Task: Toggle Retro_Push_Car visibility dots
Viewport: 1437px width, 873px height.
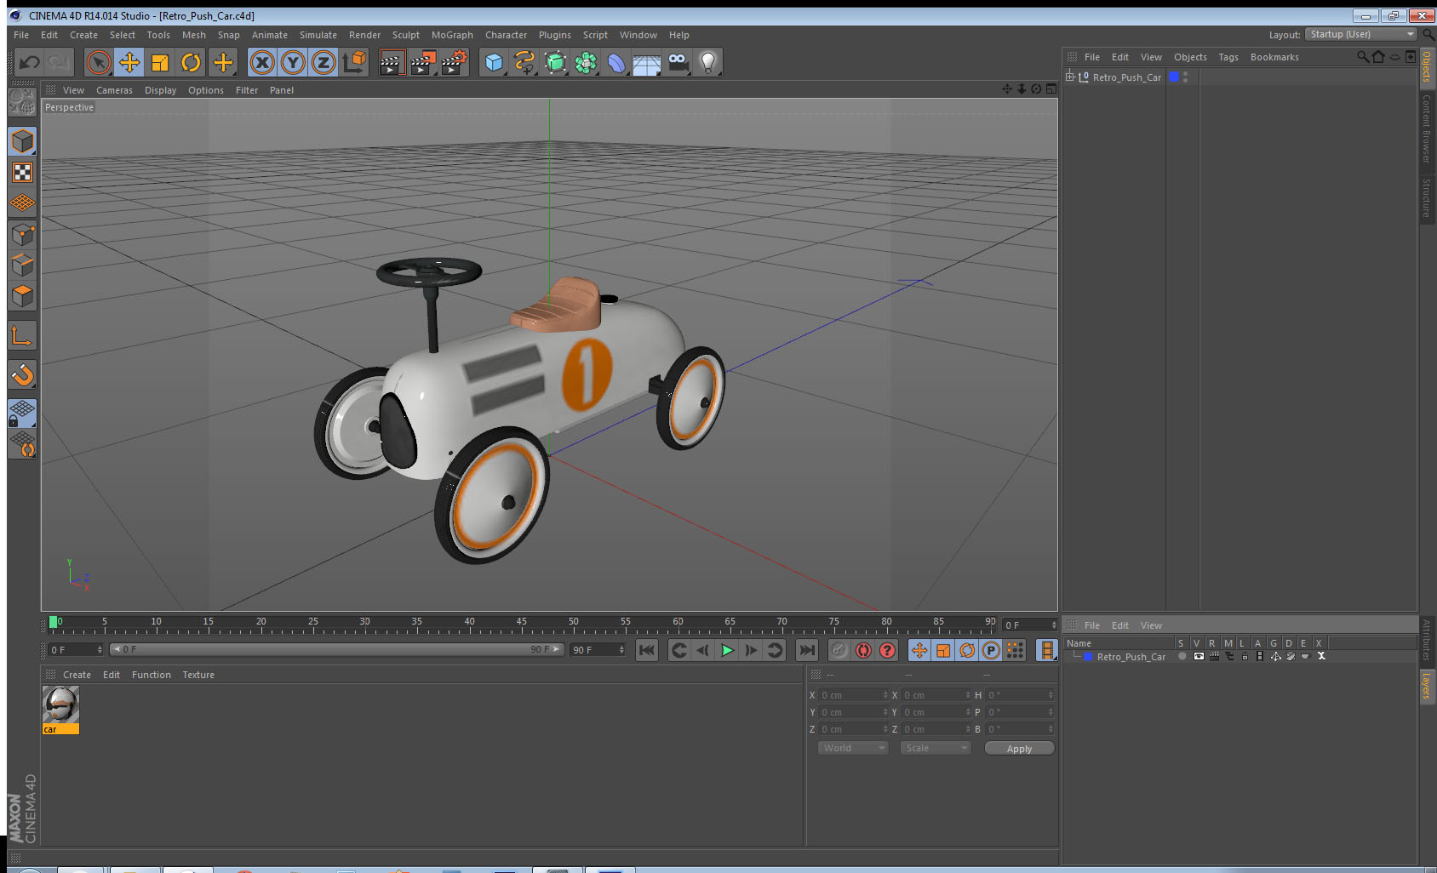Action: 1185,77
